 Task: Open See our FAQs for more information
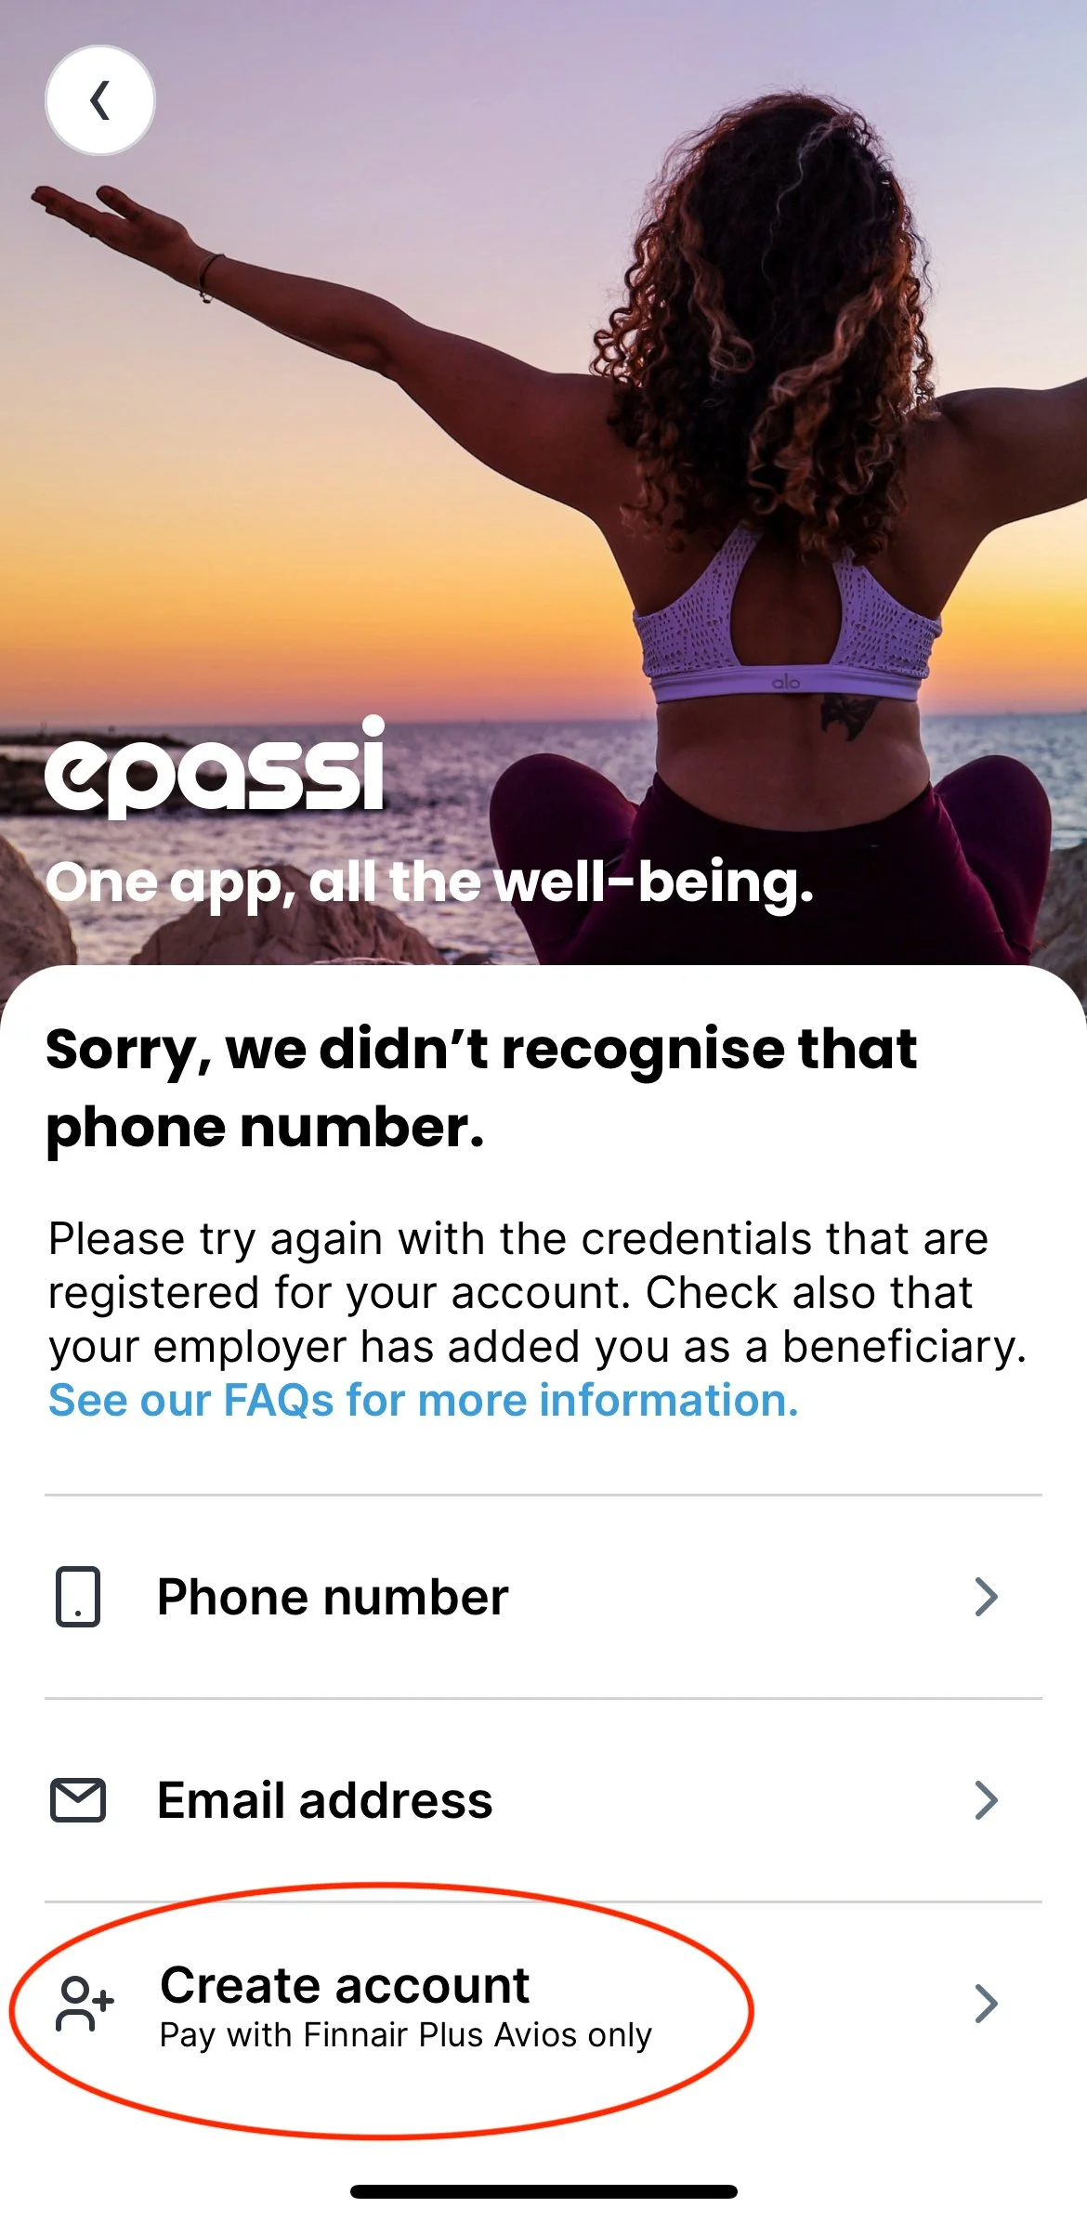(424, 1400)
